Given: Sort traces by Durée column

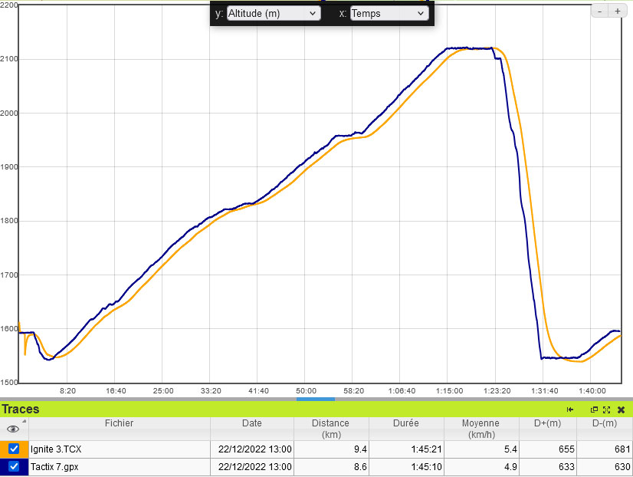Looking at the screenshot, I should coord(407,423).
